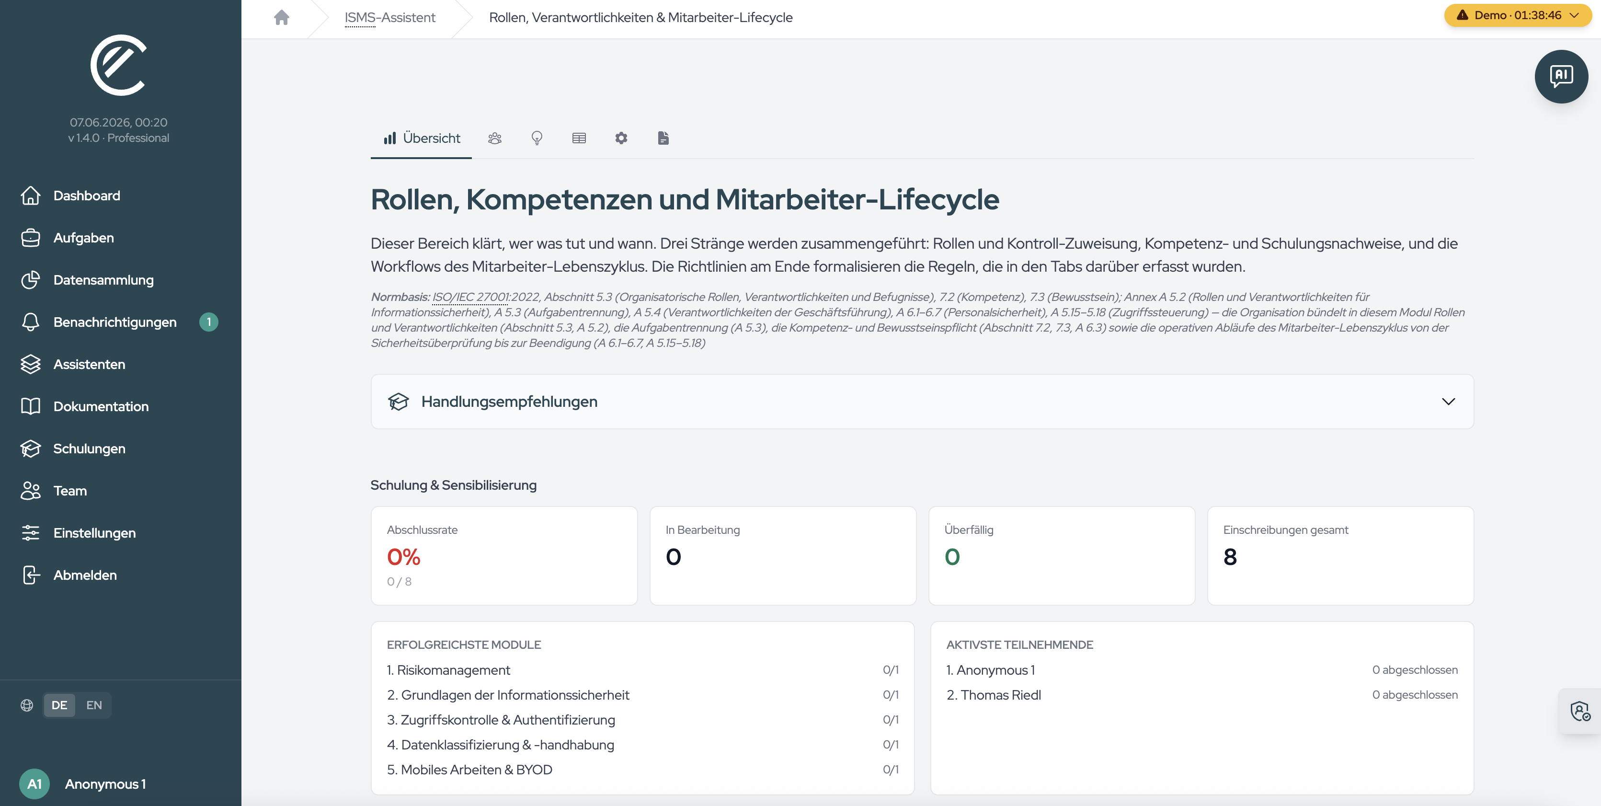Image resolution: width=1601 pixels, height=806 pixels.
Task: Click version text v1.4.0 Professional
Action: tap(118, 138)
